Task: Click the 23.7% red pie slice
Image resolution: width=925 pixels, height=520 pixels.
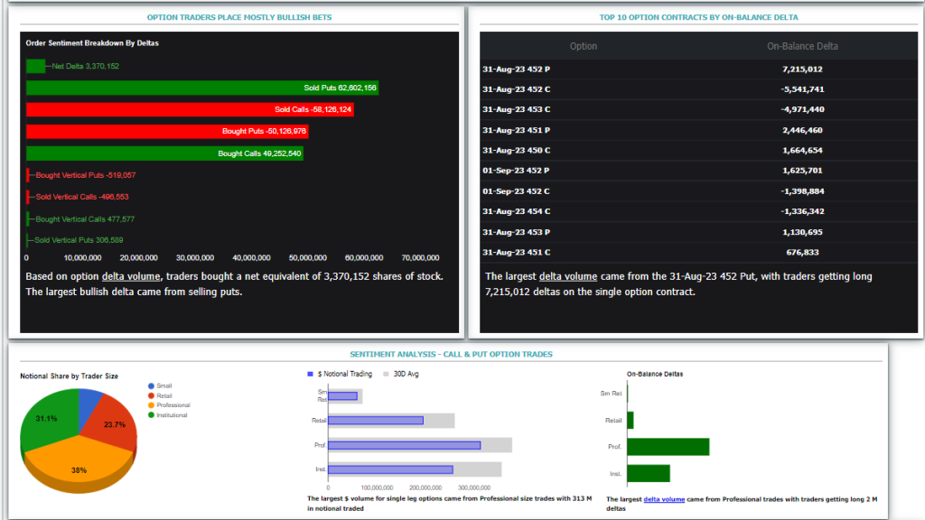Action: tap(112, 423)
